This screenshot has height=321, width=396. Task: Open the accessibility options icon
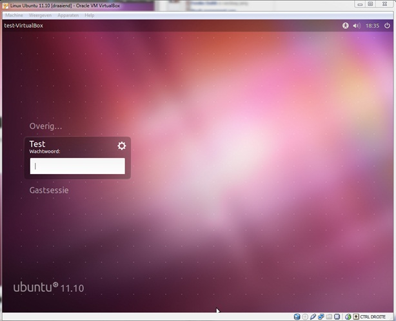(x=346, y=26)
